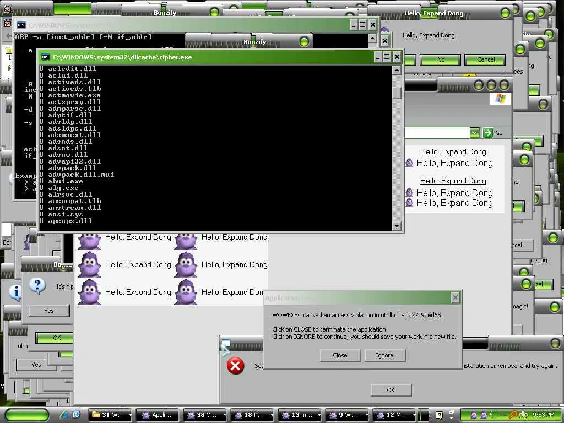Screen dimensions: 564x423
Task: Click the green Go arrow icon
Action: tap(488, 133)
